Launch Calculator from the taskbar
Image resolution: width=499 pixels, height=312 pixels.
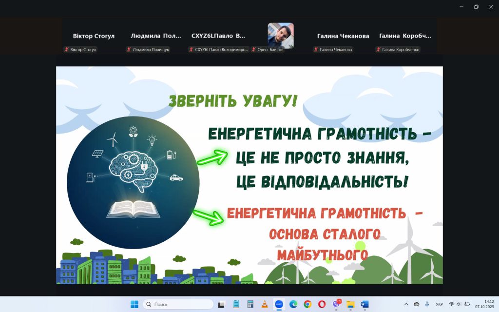tap(250, 304)
